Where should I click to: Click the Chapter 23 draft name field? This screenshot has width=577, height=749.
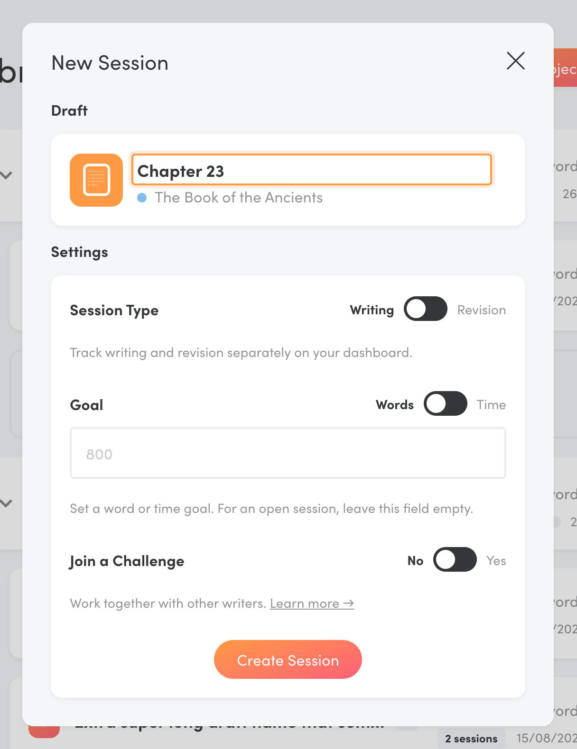(311, 170)
